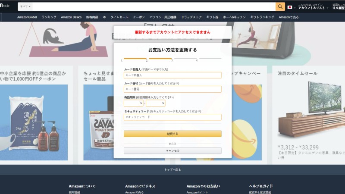Viewport: 345px width, 194px height.
Task: Open the すべて search category dropdown
Action: [x=25, y=6]
